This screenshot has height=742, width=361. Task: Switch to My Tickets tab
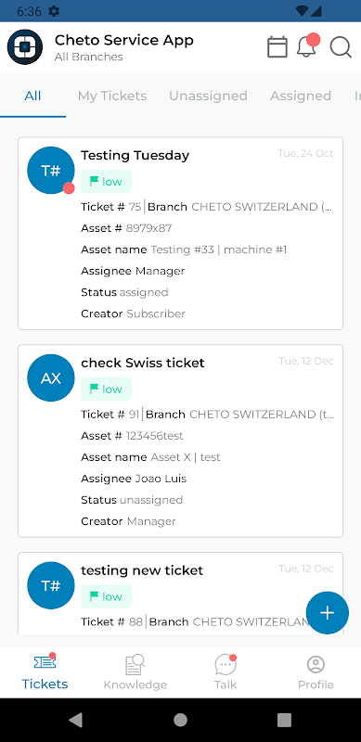112,96
